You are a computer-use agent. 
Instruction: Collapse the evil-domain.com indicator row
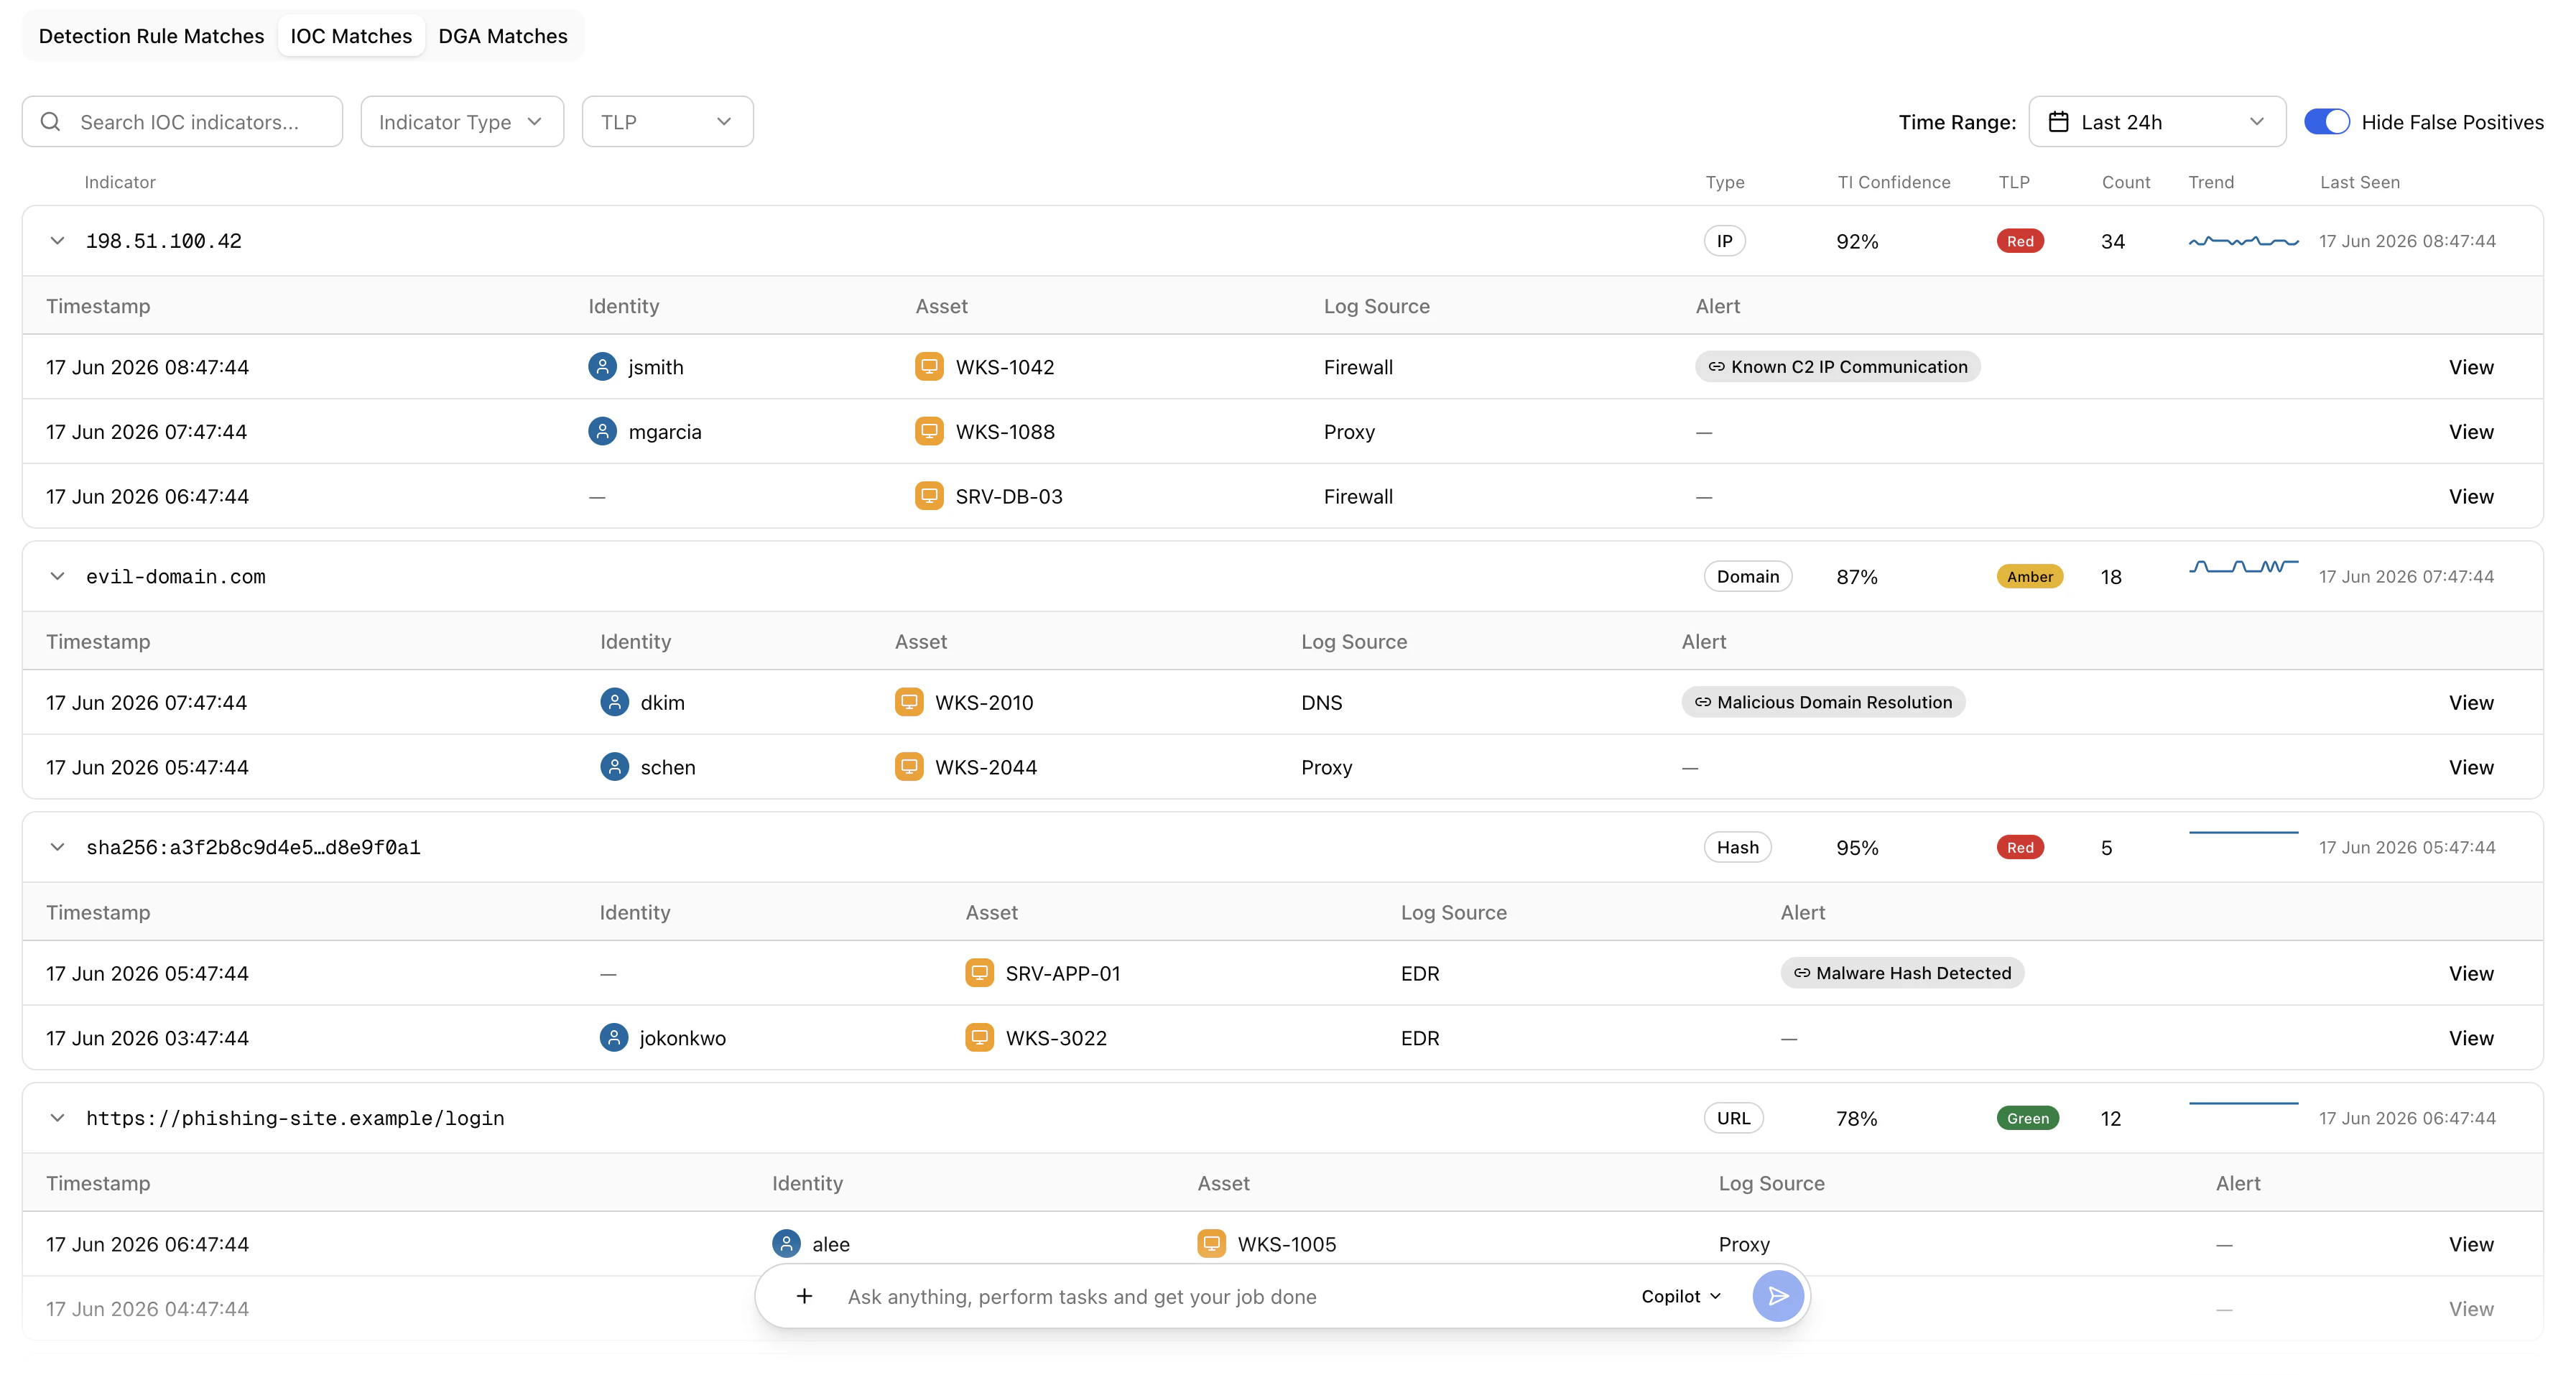point(57,577)
